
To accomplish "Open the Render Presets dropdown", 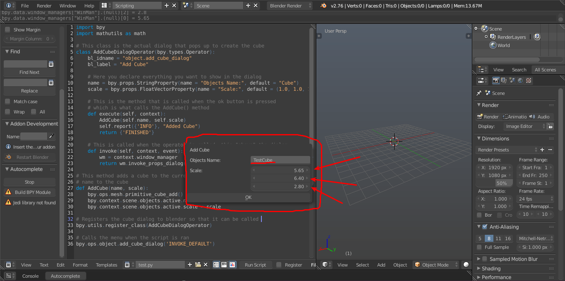I will (x=508, y=150).
